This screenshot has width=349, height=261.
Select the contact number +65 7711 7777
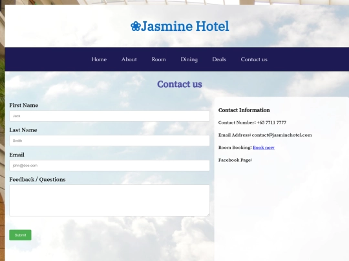coord(271,122)
